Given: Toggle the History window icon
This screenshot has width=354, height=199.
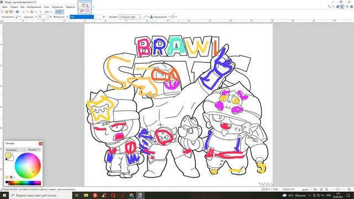Looking at the screenshot, I should pos(334,7).
